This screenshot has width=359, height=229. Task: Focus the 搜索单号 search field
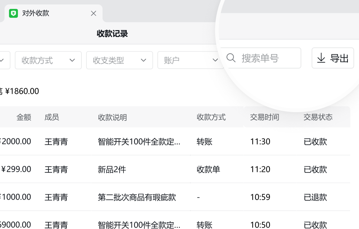click(260, 58)
